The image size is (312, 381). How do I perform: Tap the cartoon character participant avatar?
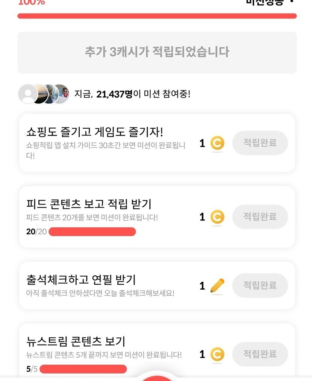[x=63, y=94]
